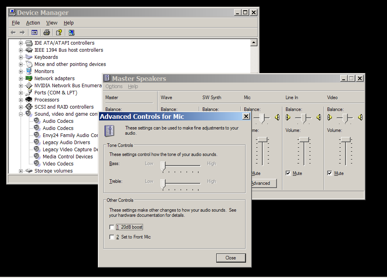Screen dimensions: 387x278
Task: Select the IEEE 1394 Bus host controllers icon
Action: (x=29, y=50)
